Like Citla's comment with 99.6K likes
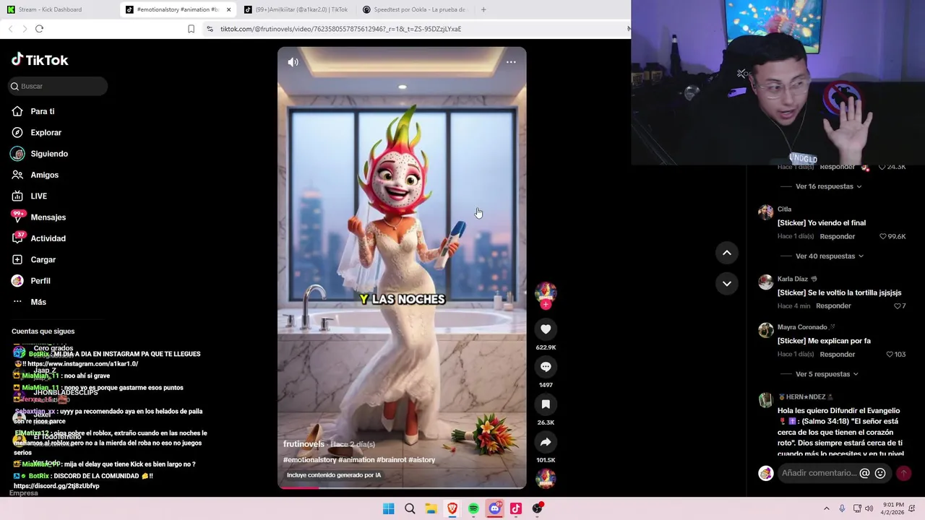 click(x=883, y=237)
